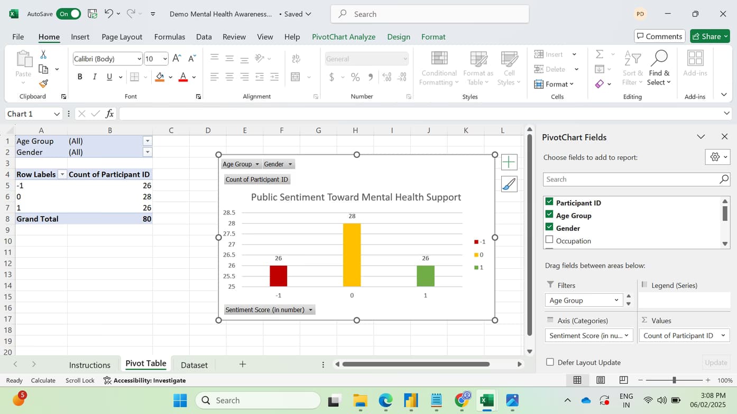
Task: Toggle the AutoSave switch
Action: click(x=69, y=14)
